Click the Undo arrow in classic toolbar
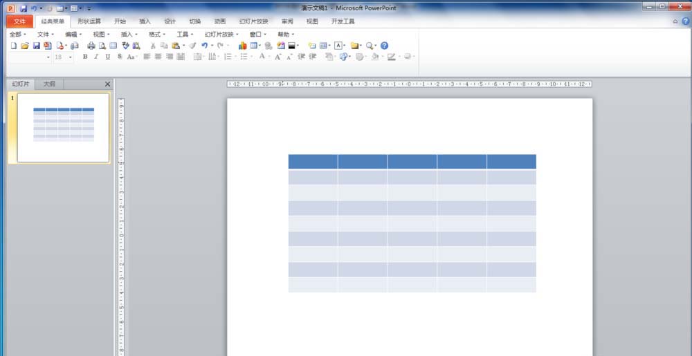The height and width of the screenshot is (356, 692). tap(204, 46)
